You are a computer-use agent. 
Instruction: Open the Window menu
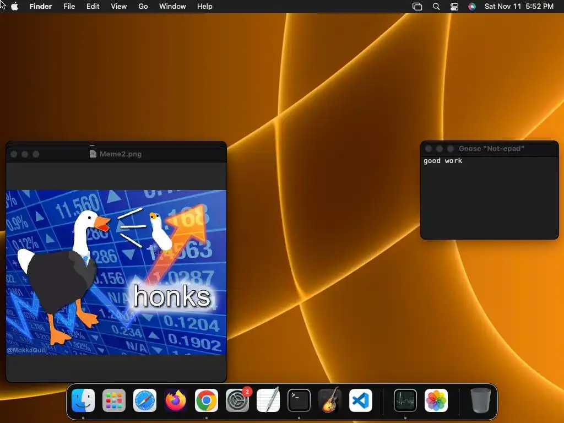pos(172,7)
